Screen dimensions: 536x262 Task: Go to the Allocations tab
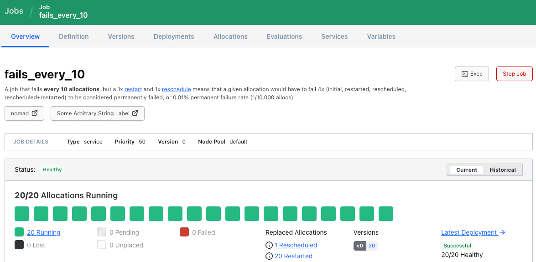click(x=230, y=36)
